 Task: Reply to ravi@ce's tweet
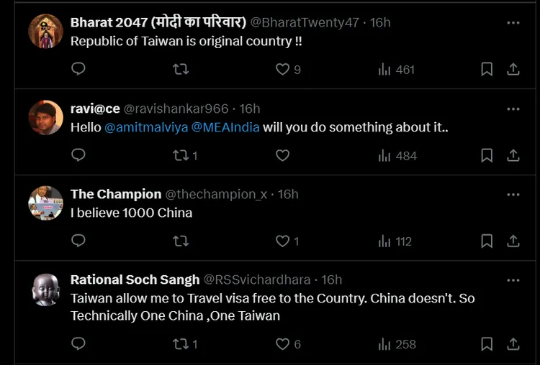point(79,155)
